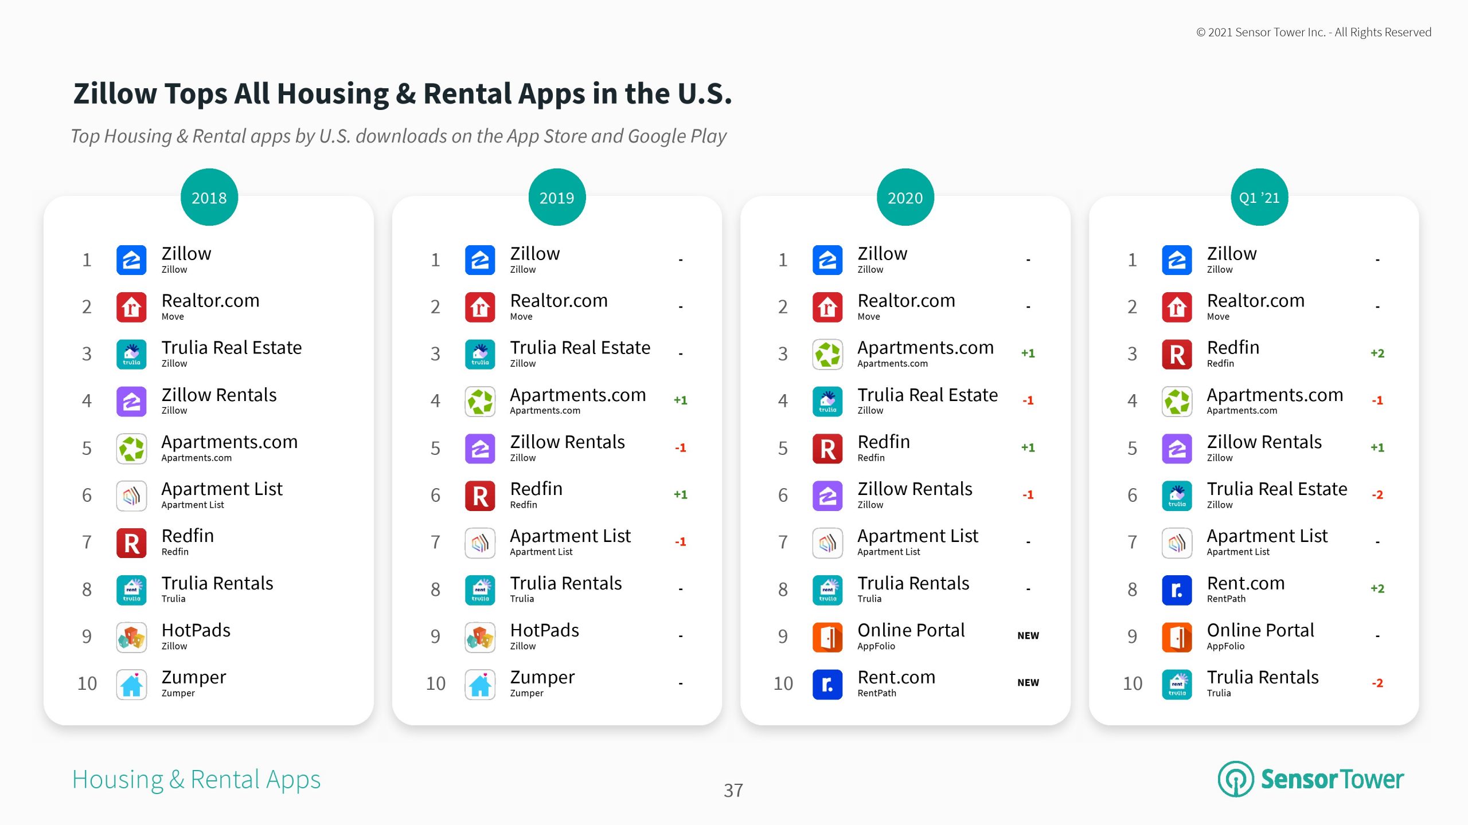The width and height of the screenshot is (1468, 825).
Task: Click the Zumper house icon under 2019
Action: point(480,683)
